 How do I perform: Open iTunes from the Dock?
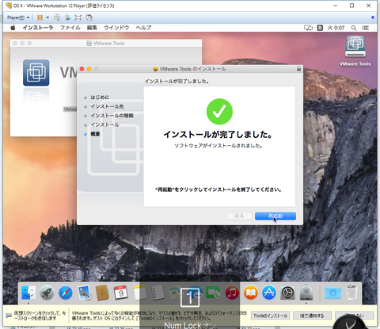(x=232, y=293)
